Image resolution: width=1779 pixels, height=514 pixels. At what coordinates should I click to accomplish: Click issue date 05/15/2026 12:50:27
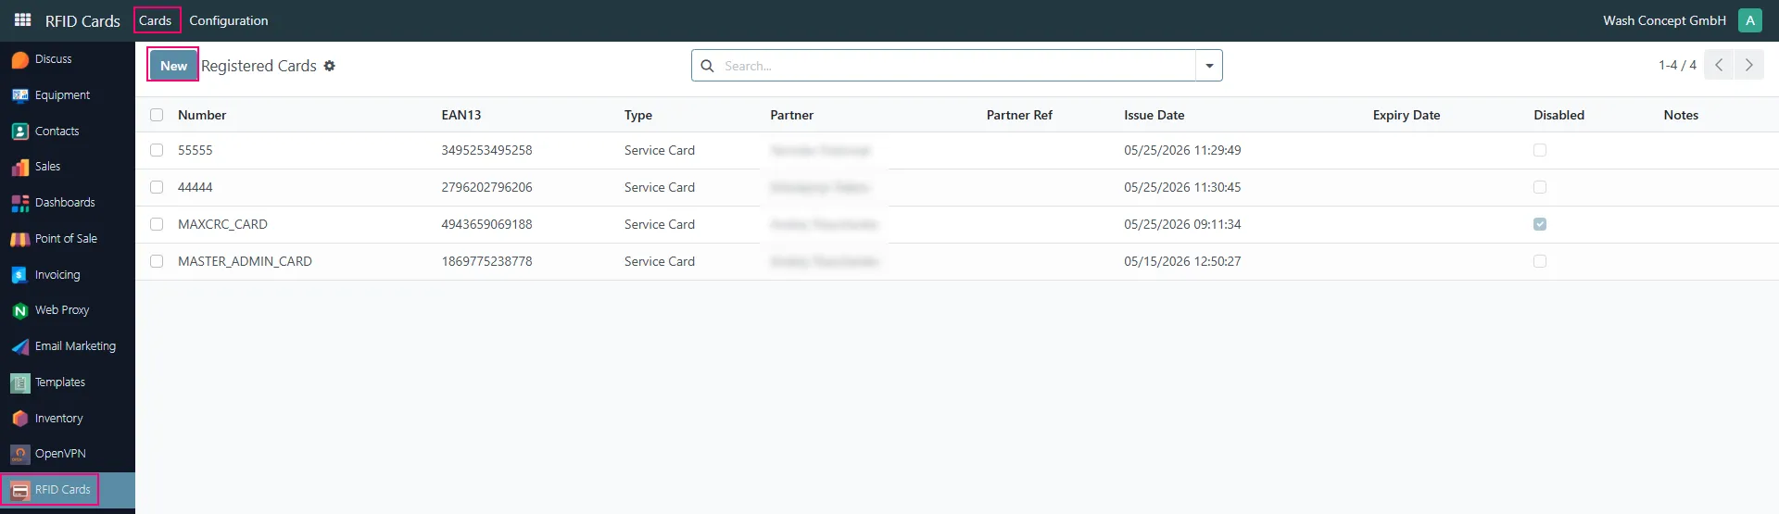1182,261
